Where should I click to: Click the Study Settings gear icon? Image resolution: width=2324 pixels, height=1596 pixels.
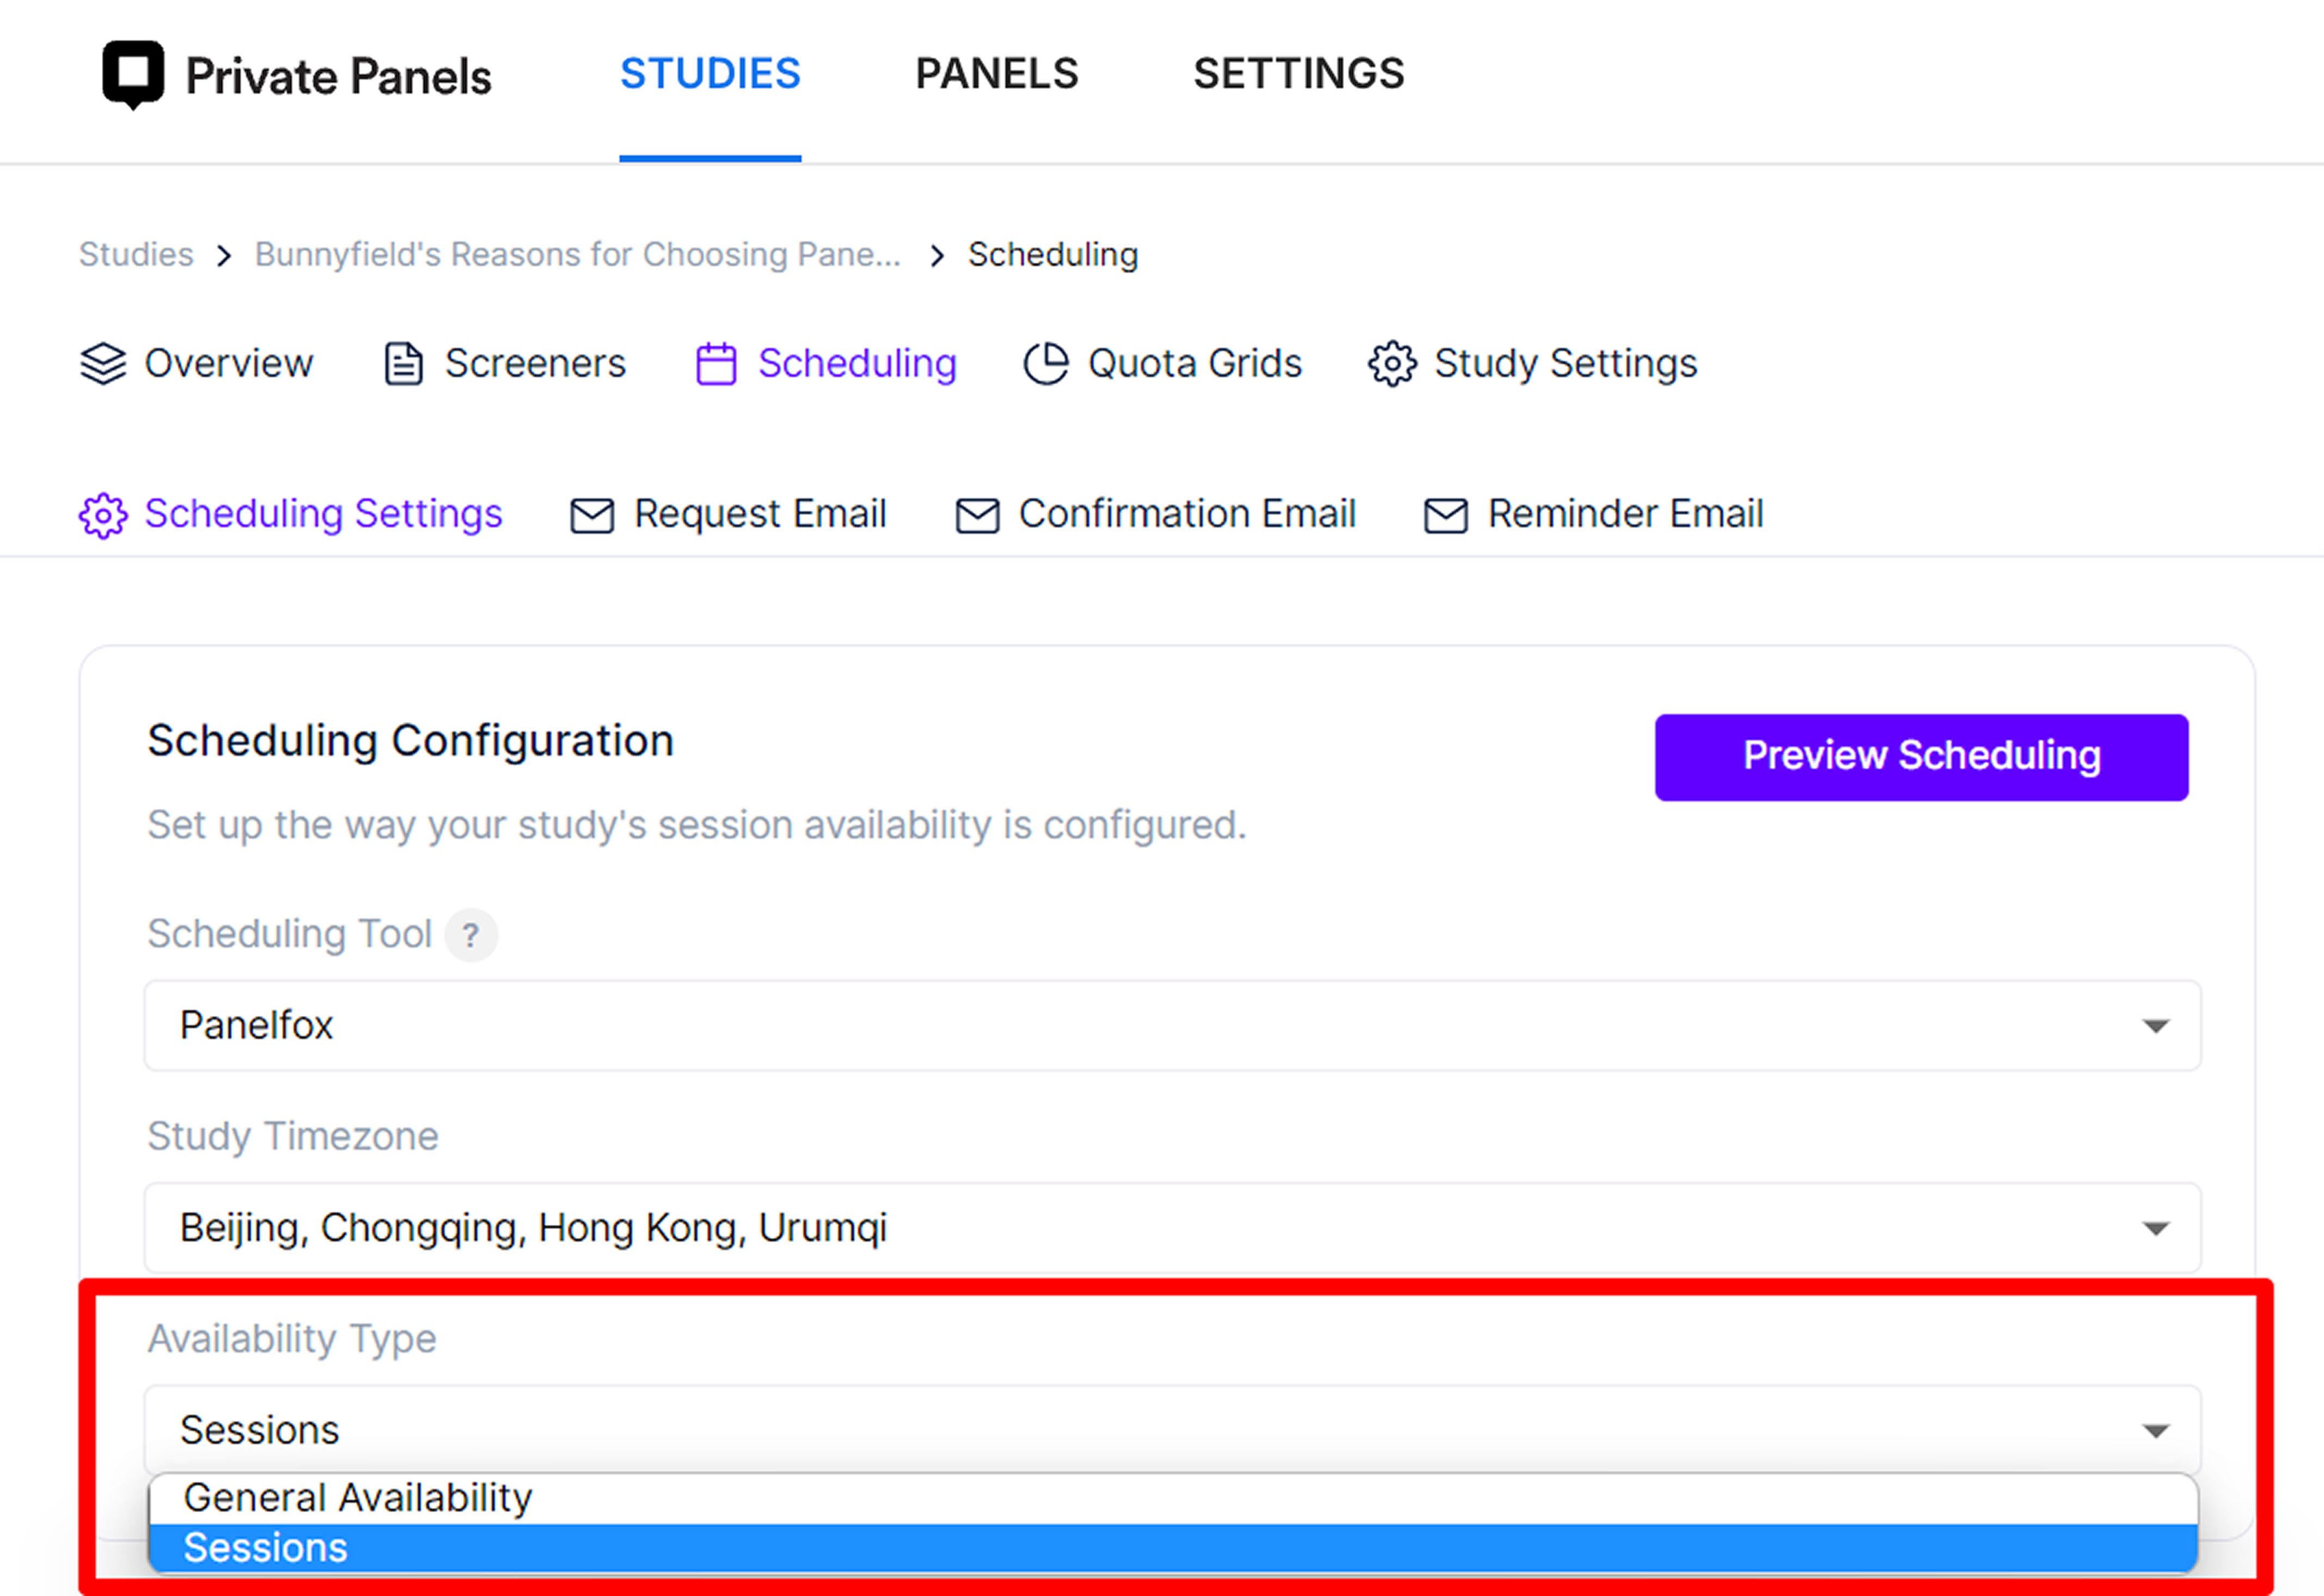1392,364
